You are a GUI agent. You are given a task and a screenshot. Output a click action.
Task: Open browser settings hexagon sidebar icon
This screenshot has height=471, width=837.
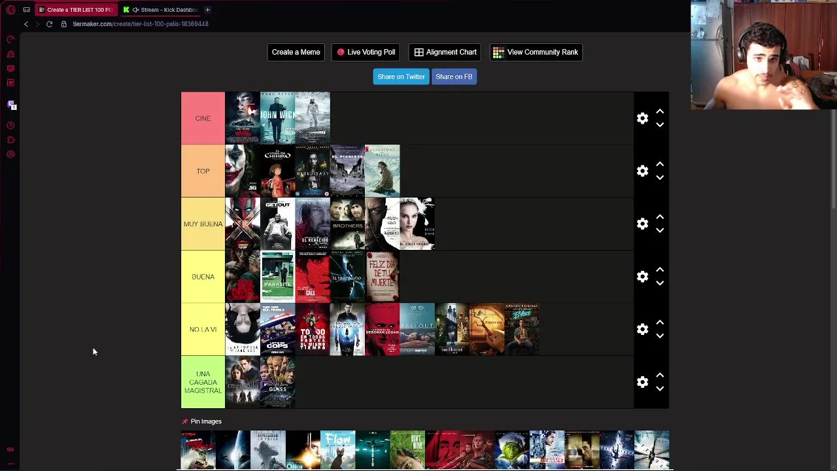[10, 154]
